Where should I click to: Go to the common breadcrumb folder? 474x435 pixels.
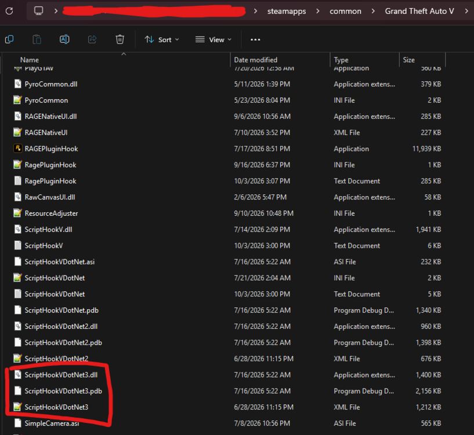345,11
